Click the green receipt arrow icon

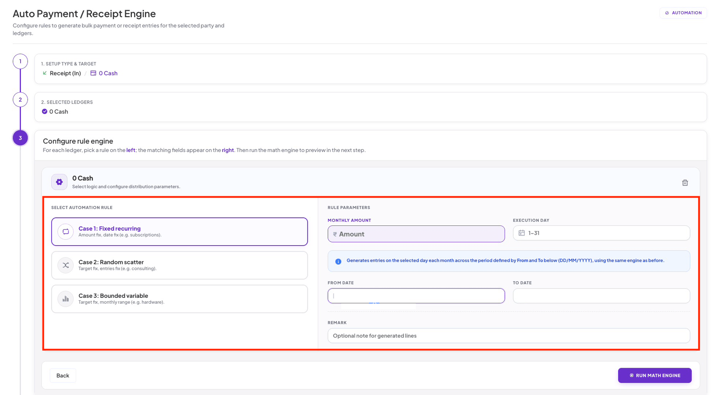[45, 73]
